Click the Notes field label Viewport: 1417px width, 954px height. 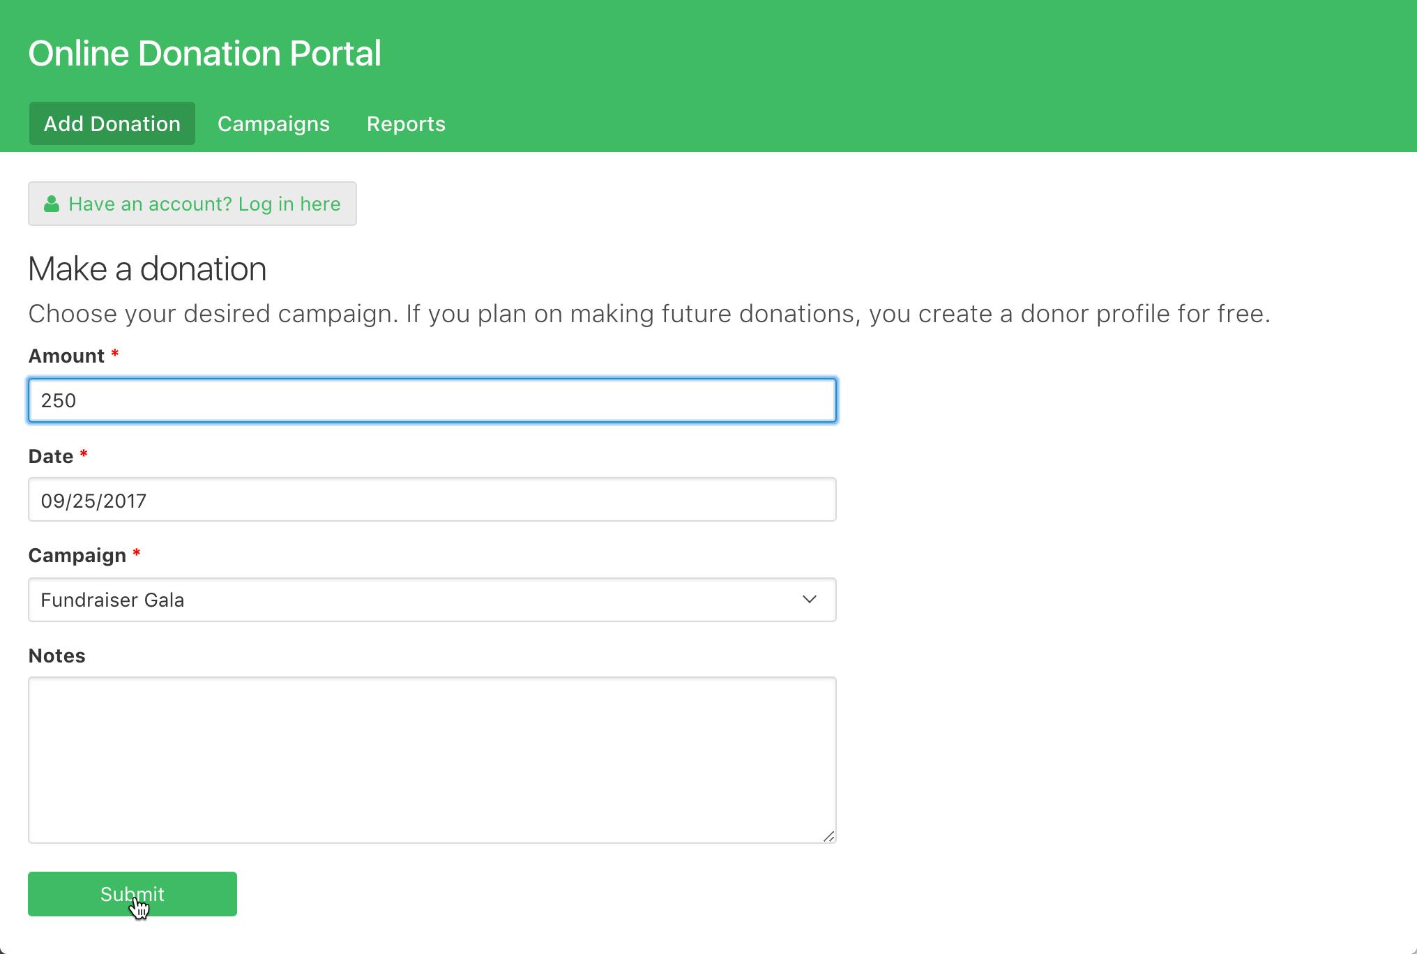56,655
